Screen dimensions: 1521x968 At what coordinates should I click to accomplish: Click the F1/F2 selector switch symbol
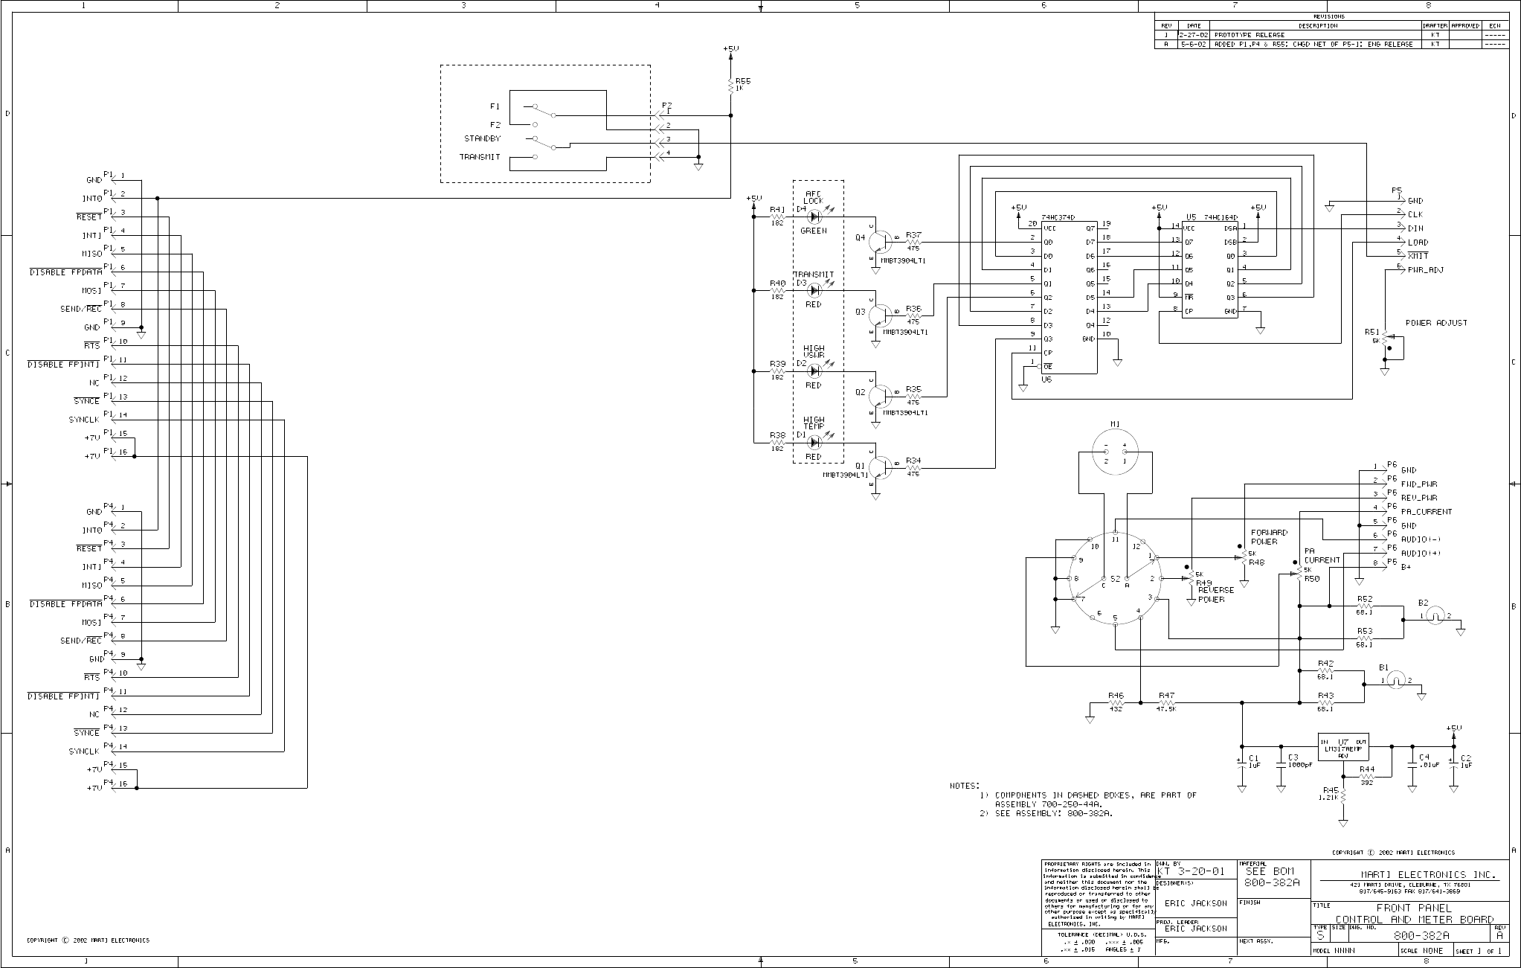(544, 113)
